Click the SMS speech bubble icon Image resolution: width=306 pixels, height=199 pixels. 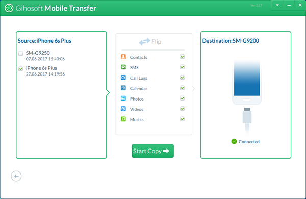[123, 67]
